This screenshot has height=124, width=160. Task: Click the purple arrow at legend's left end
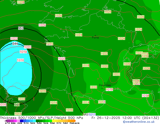[6, 121]
